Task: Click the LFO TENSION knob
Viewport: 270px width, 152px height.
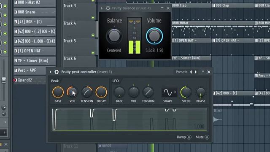Action: click(148, 92)
